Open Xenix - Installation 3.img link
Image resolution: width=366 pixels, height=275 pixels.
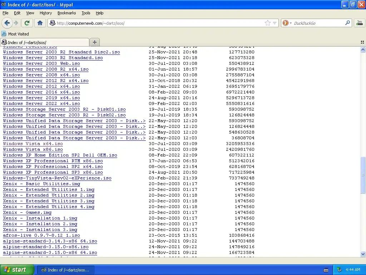tap(40, 230)
